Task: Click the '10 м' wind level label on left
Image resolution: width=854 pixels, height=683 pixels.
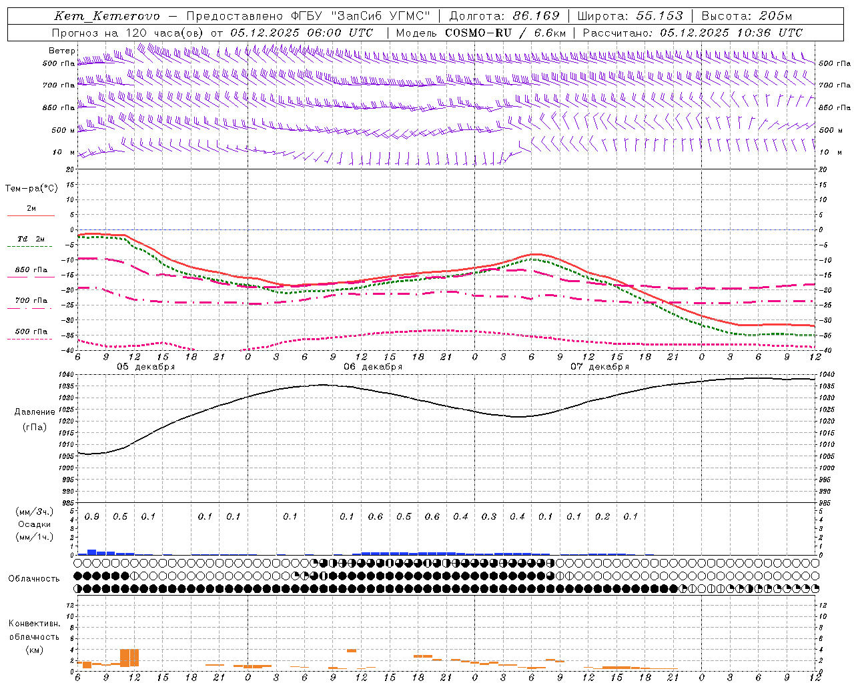Action: pos(64,153)
